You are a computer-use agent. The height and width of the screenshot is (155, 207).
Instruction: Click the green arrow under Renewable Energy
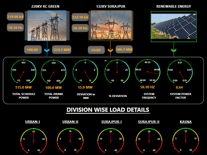[173, 51]
